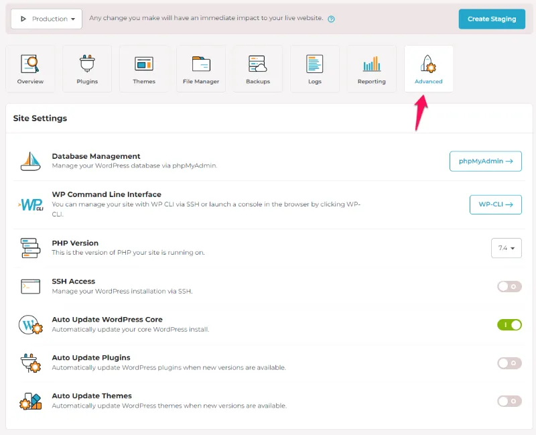Image resolution: width=536 pixels, height=435 pixels.
Task: Enable SSH Access
Action: pos(509,286)
